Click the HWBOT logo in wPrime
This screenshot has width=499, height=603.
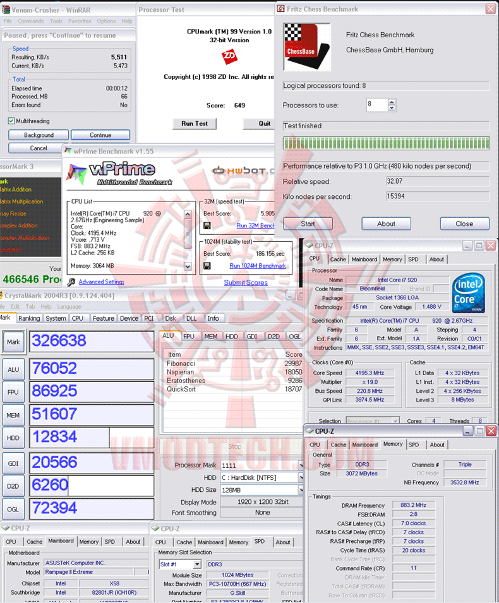coord(243,170)
